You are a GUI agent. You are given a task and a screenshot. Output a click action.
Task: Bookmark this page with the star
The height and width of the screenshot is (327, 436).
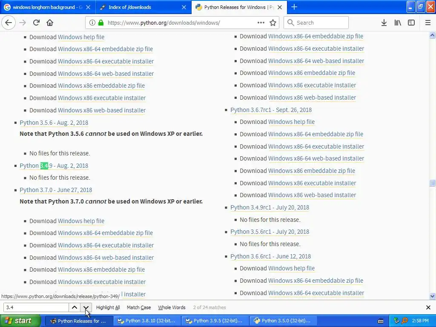[273, 23]
